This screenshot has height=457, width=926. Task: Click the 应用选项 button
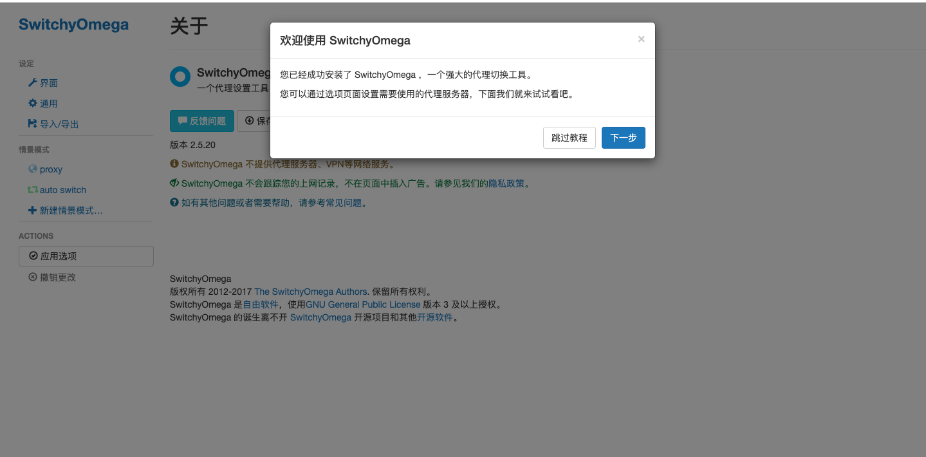tap(86, 256)
